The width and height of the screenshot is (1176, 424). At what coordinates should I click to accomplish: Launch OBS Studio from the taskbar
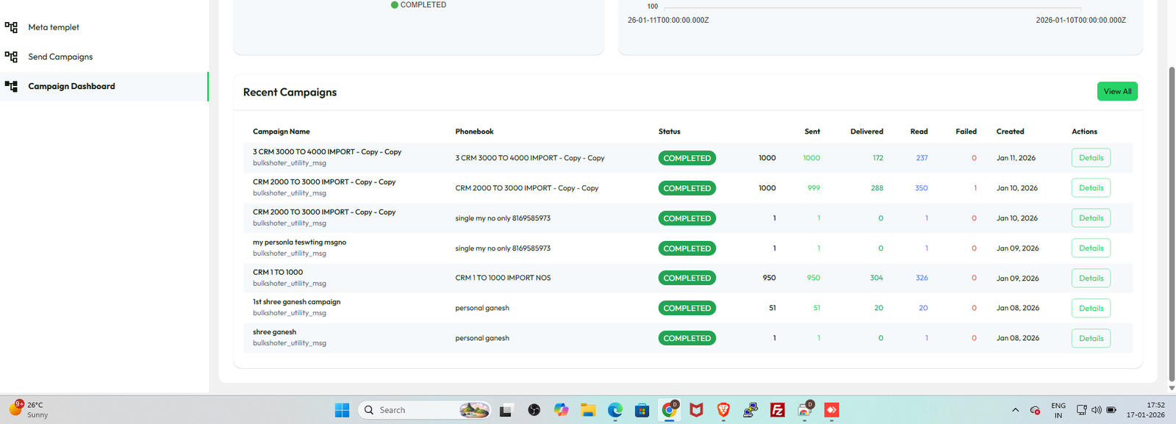(x=534, y=410)
